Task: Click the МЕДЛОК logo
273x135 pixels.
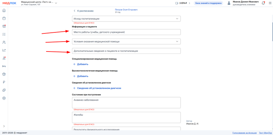Action: [10, 3]
